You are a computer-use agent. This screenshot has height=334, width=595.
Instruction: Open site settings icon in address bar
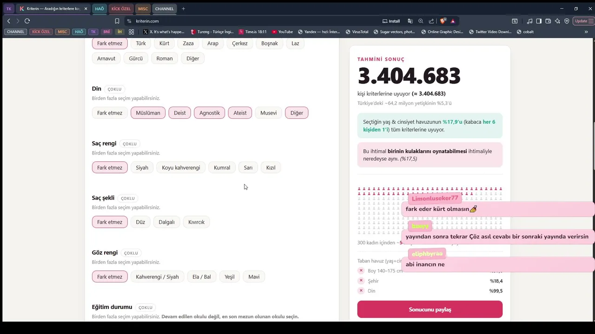tap(129, 21)
